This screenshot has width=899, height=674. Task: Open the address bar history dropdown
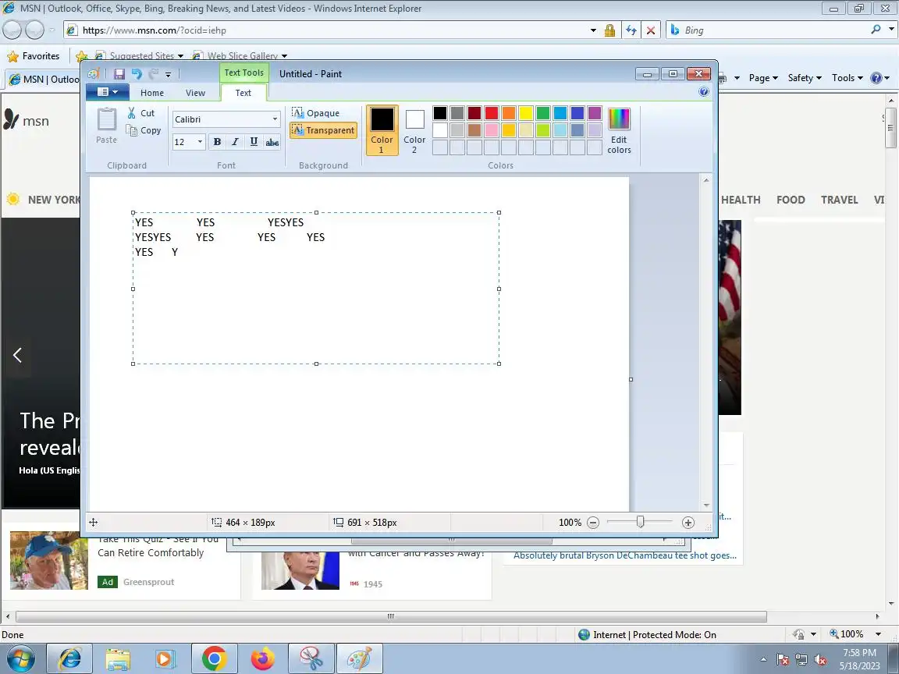coord(593,30)
